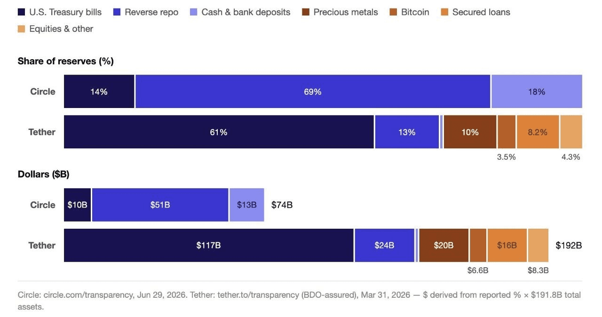Select Circle's $51B reverse repo bar
602x317 pixels.
tap(160, 205)
